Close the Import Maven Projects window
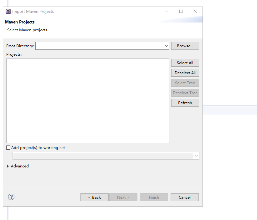 (195, 11)
